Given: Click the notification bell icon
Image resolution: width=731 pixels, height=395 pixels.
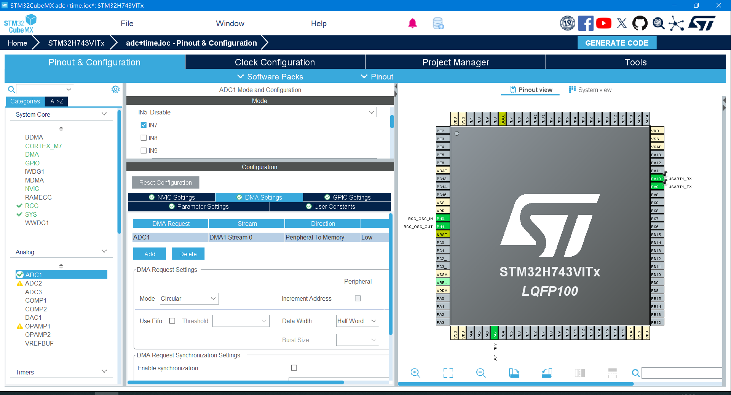Looking at the screenshot, I should click(x=412, y=24).
